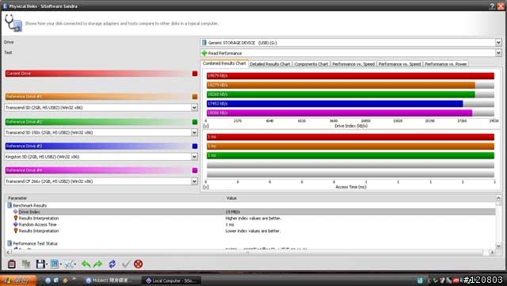Select the Random Access Time row
This screenshot has height=286, width=507.
(250, 224)
